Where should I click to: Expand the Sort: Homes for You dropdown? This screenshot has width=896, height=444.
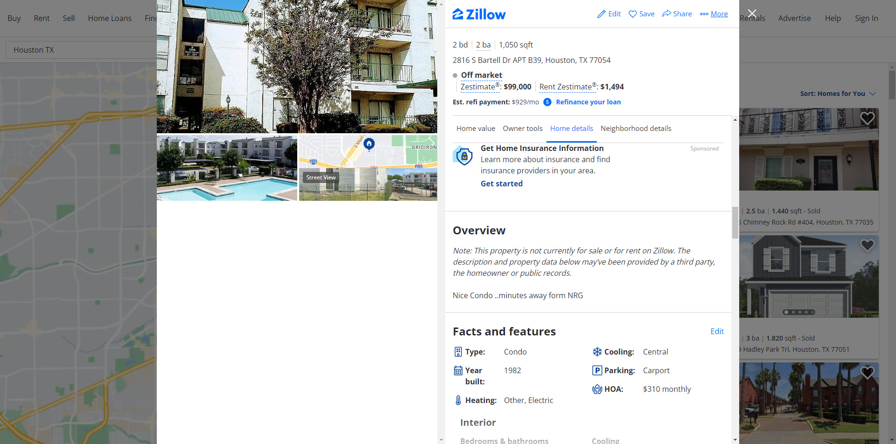838,94
